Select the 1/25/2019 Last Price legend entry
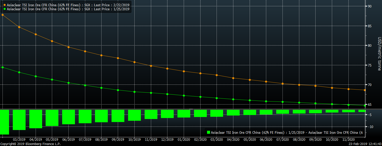382x146 pixels. click(68, 9)
